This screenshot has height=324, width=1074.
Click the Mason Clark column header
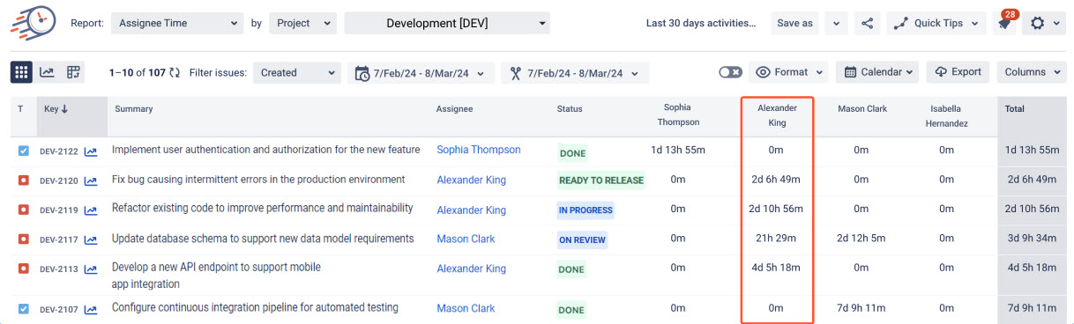pos(861,108)
